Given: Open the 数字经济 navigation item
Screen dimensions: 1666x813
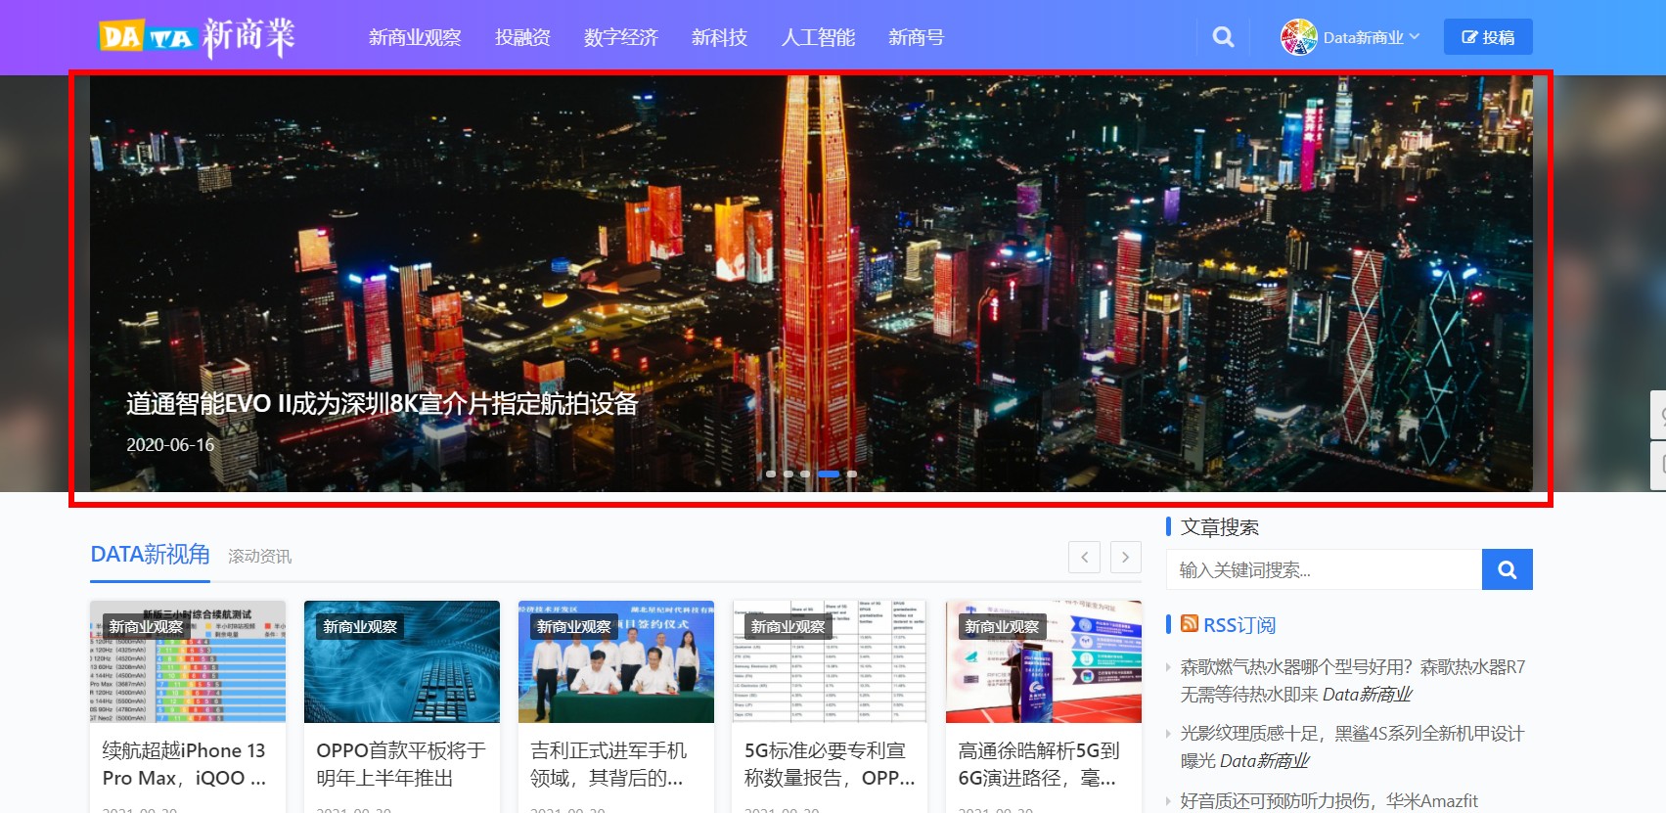Looking at the screenshot, I should (620, 37).
